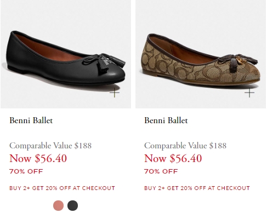Click right Comparable Value $188 text
The image size is (267, 219).
coord(185,146)
